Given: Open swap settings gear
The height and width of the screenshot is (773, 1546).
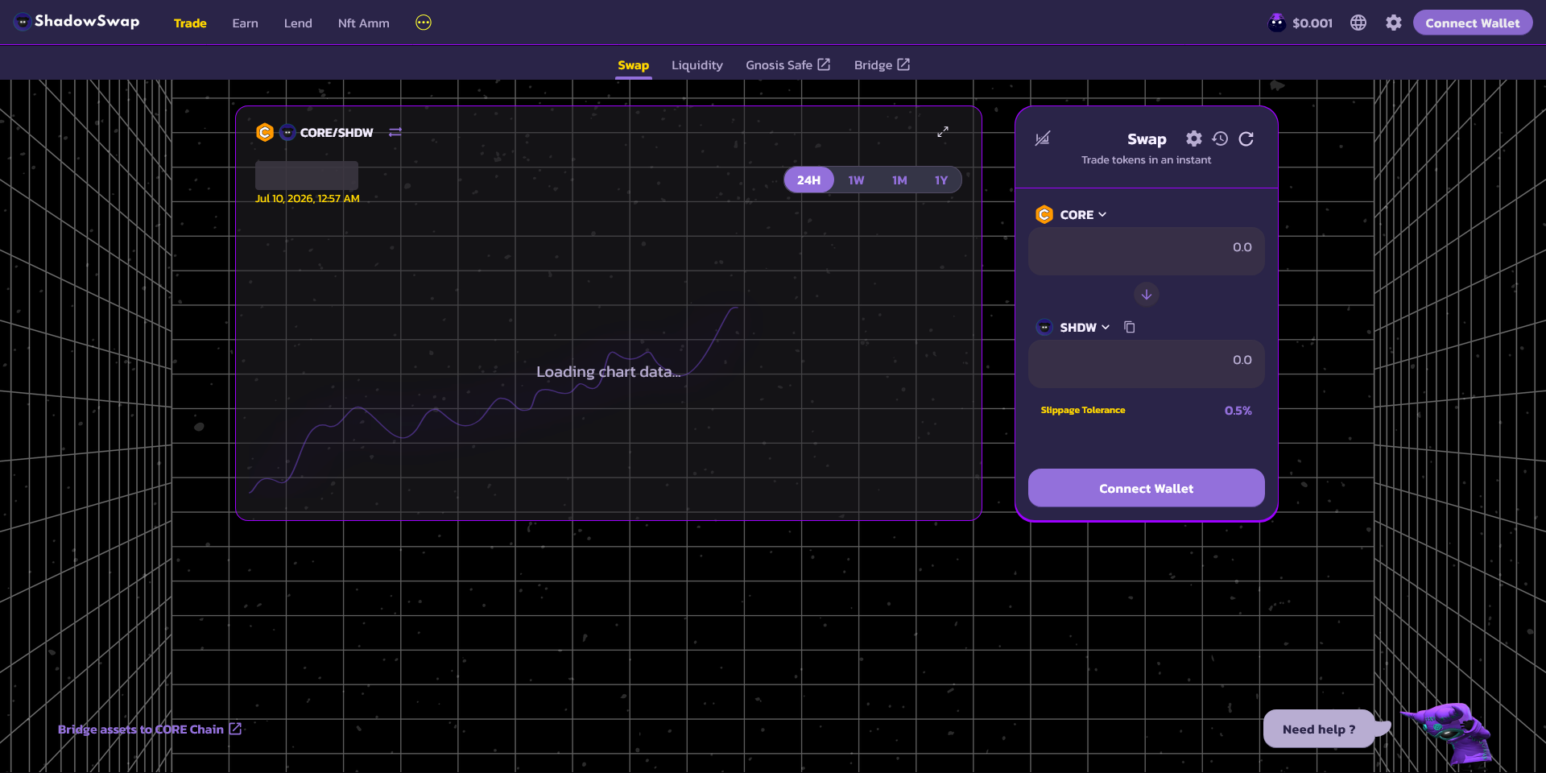Looking at the screenshot, I should tap(1194, 138).
